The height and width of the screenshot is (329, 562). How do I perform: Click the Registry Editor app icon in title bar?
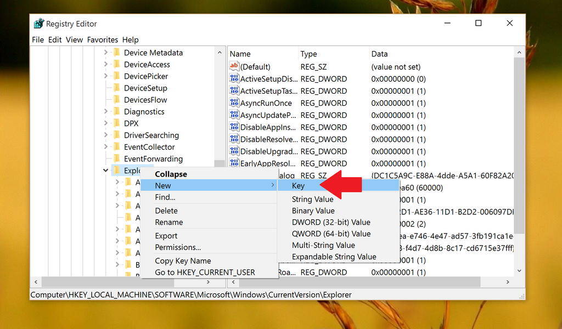pos(39,24)
